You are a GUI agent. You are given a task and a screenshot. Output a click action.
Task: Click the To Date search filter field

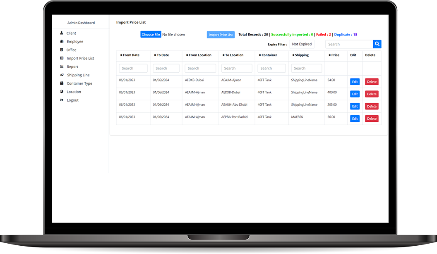coord(166,68)
